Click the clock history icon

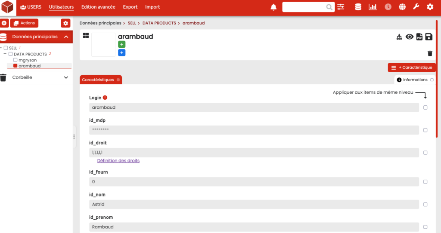tap(388, 7)
